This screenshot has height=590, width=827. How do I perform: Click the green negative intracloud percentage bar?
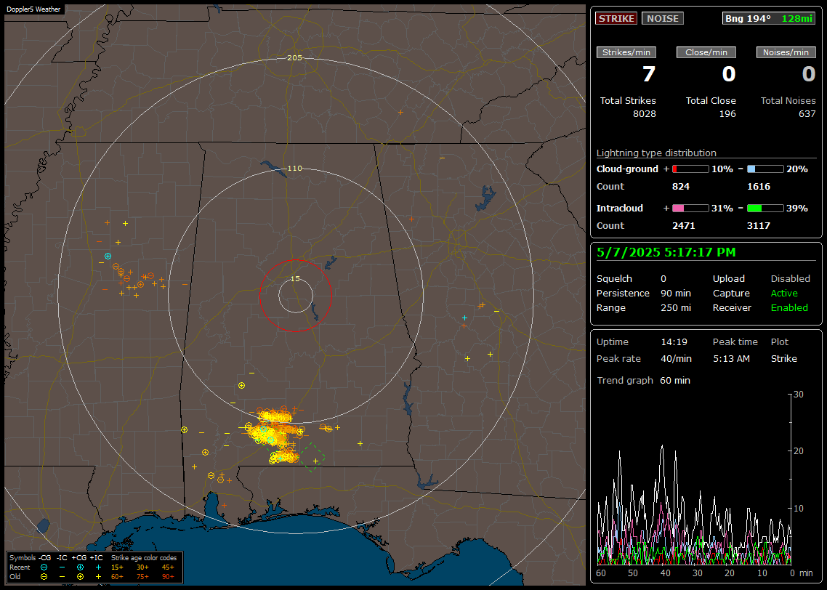[765, 209]
